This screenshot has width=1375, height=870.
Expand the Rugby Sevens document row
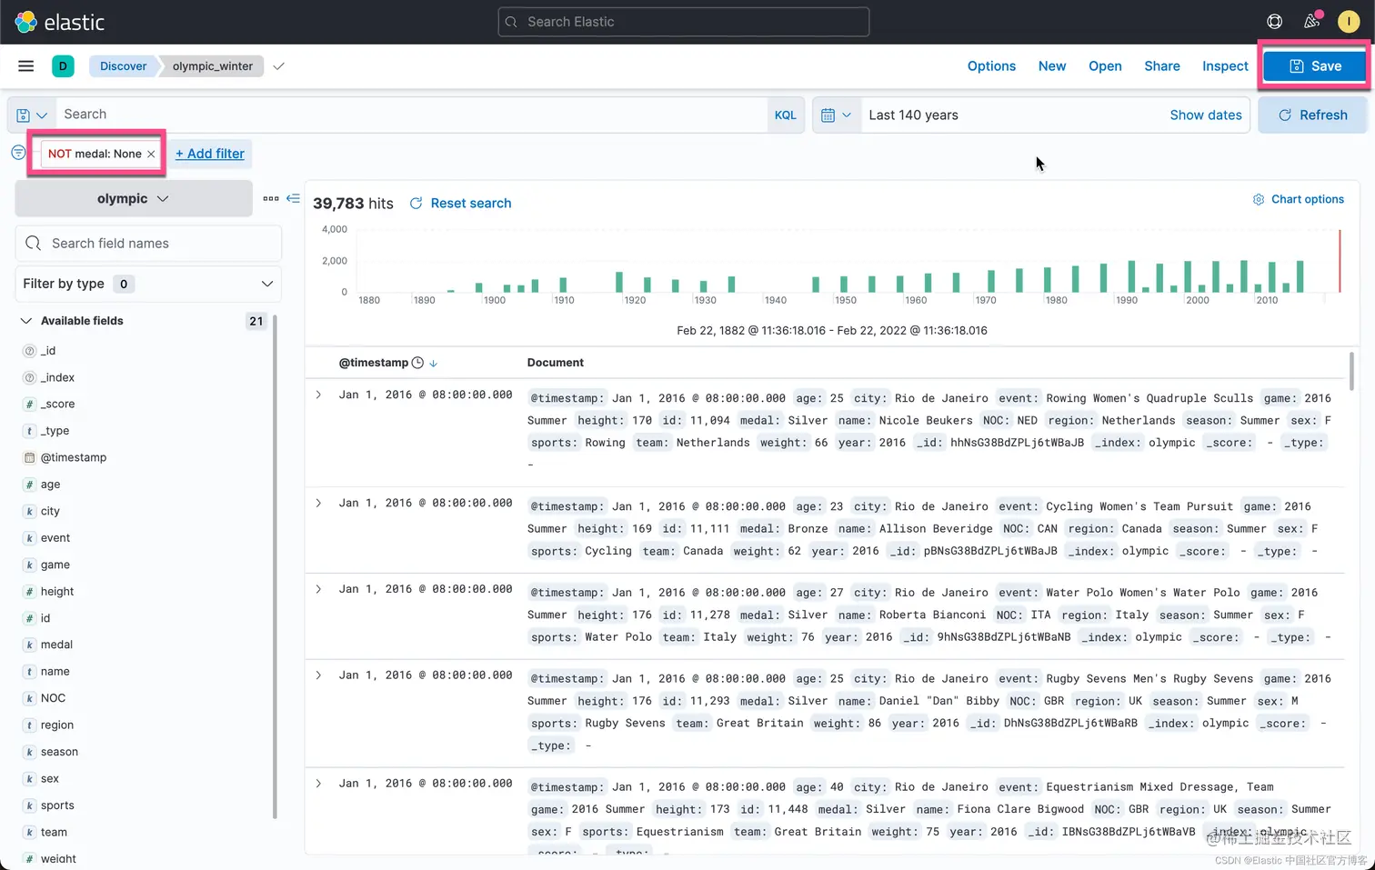click(318, 675)
